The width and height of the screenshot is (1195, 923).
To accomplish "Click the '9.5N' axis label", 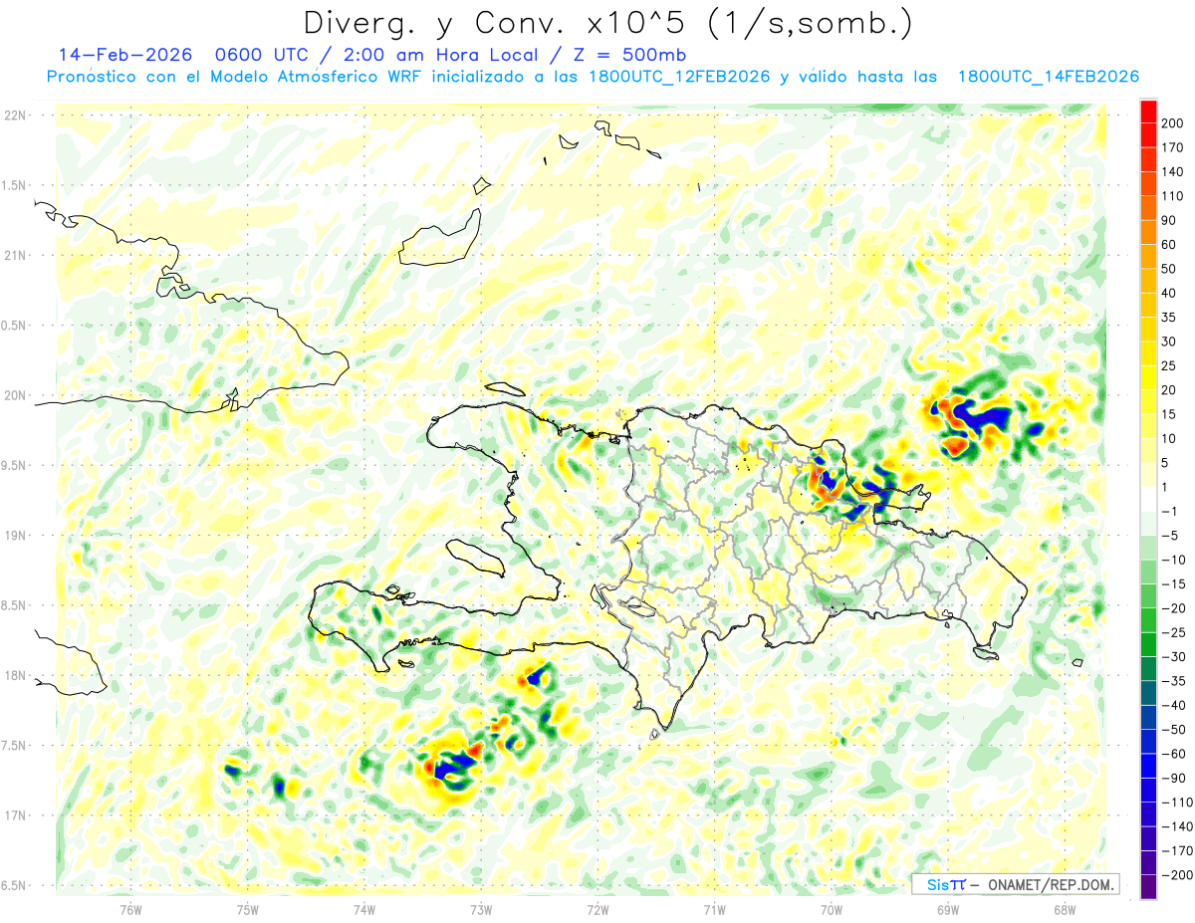I will point(15,465).
